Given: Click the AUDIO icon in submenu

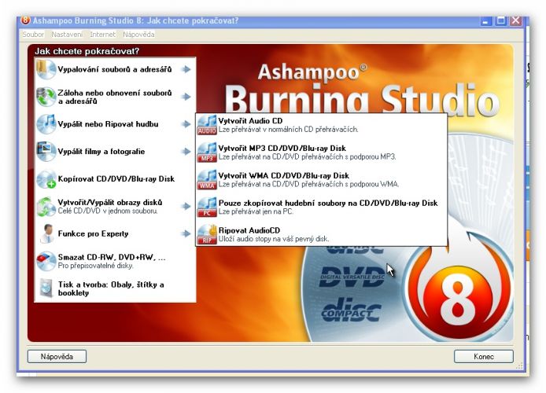Looking at the screenshot, I should click(207, 125).
